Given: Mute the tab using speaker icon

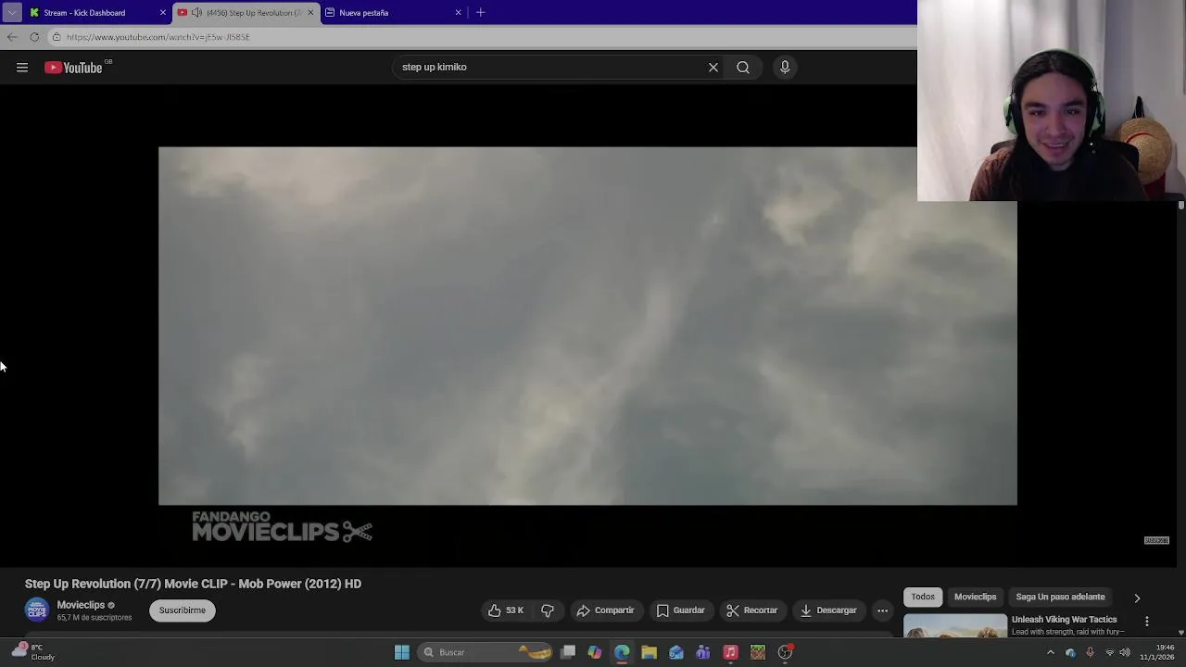Looking at the screenshot, I should pyautogui.click(x=196, y=13).
